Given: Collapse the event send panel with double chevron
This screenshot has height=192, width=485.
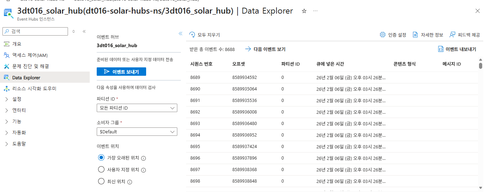Looking at the screenshot, I should [180, 34].
